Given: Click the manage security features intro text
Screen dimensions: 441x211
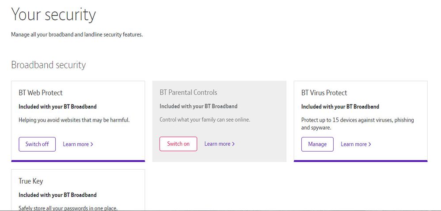Looking at the screenshot, I should (x=77, y=34).
